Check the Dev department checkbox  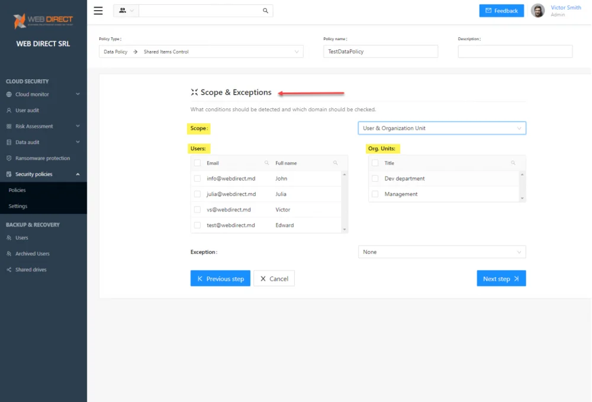(375, 179)
